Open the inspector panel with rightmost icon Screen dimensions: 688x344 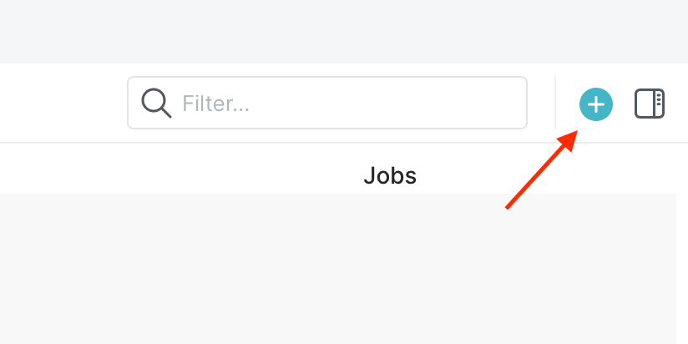(650, 104)
